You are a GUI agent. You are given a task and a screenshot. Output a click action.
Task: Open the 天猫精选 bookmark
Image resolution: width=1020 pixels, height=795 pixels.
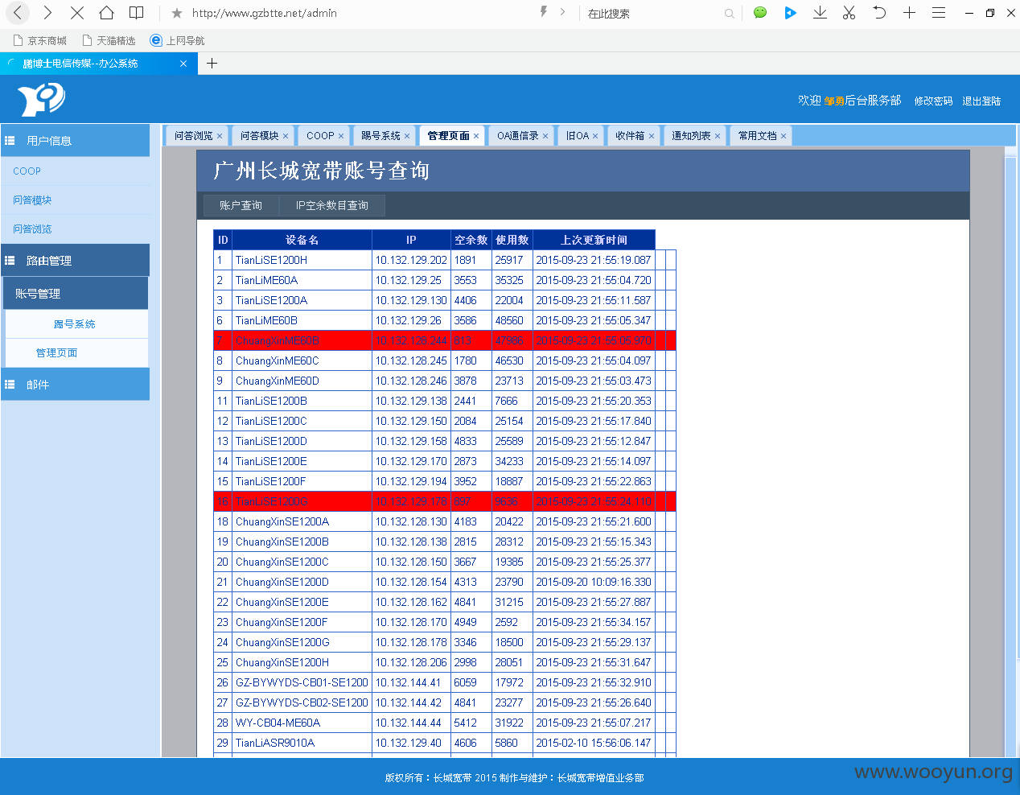[x=109, y=40]
